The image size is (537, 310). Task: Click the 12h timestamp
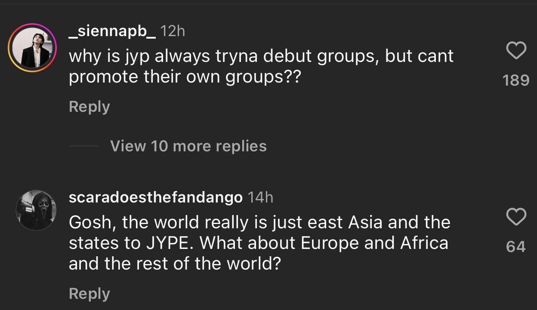172,31
